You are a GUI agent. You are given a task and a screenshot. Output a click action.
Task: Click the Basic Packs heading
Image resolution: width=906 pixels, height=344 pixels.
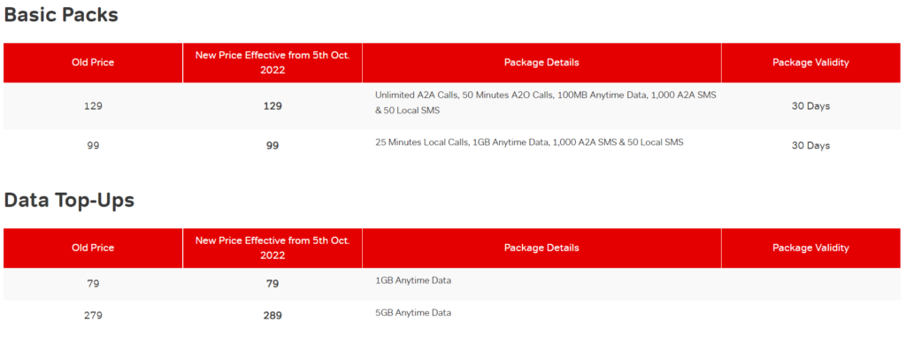pos(61,16)
